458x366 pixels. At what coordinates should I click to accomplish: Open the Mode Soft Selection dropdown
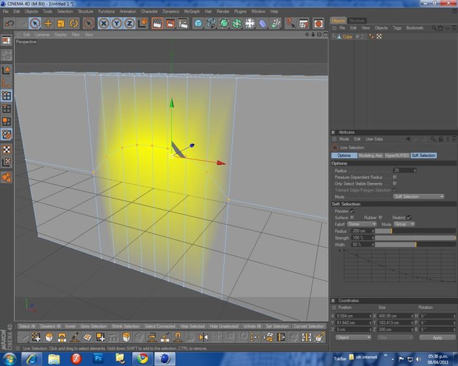click(x=419, y=197)
